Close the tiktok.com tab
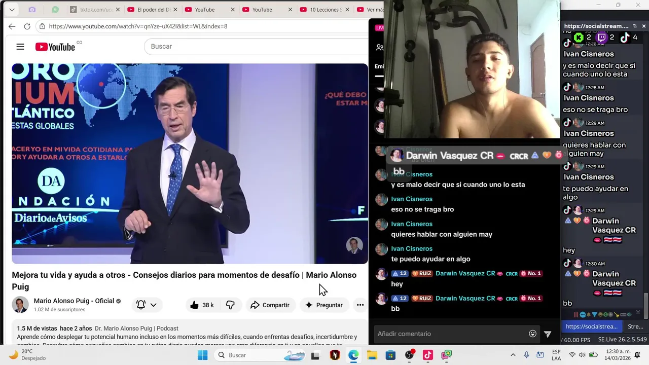This screenshot has width=649, height=365. (x=118, y=10)
